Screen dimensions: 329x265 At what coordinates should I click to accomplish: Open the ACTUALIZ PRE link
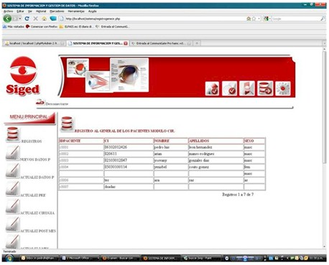[x=33, y=195]
